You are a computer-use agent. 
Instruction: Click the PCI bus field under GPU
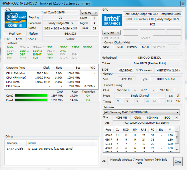[152, 24]
